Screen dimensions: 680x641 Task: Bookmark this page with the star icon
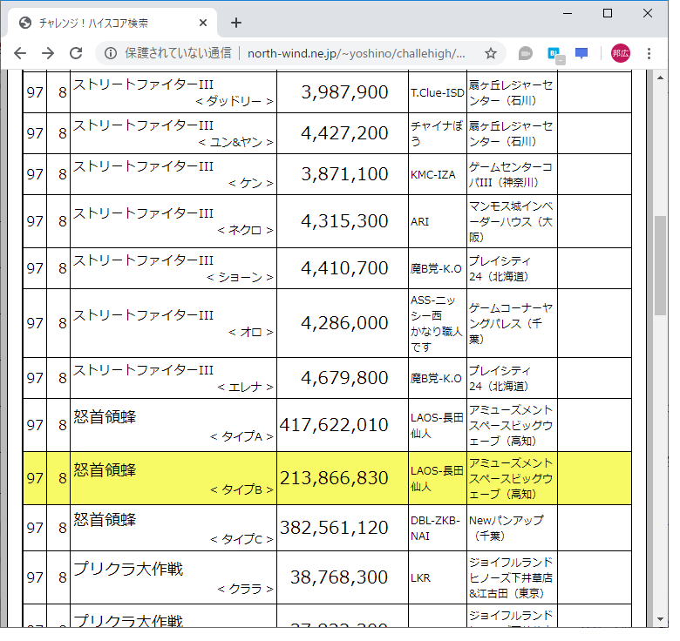[491, 53]
